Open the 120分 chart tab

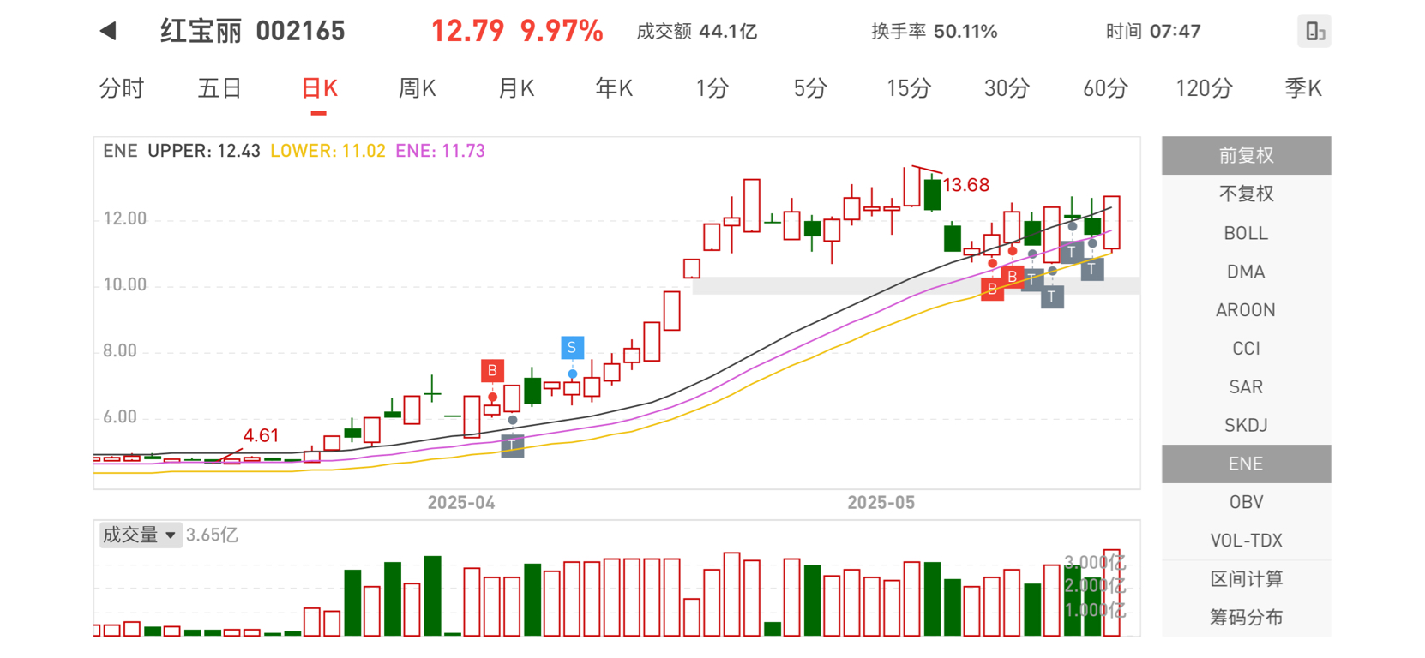click(1204, 88)
